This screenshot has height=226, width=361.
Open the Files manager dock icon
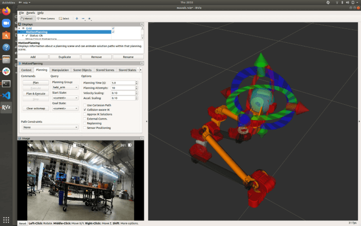(x=6, y=59)
